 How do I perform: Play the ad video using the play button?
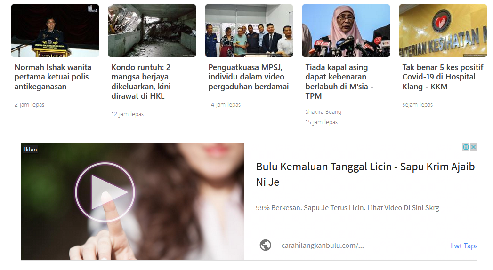(x=105, y=192)
